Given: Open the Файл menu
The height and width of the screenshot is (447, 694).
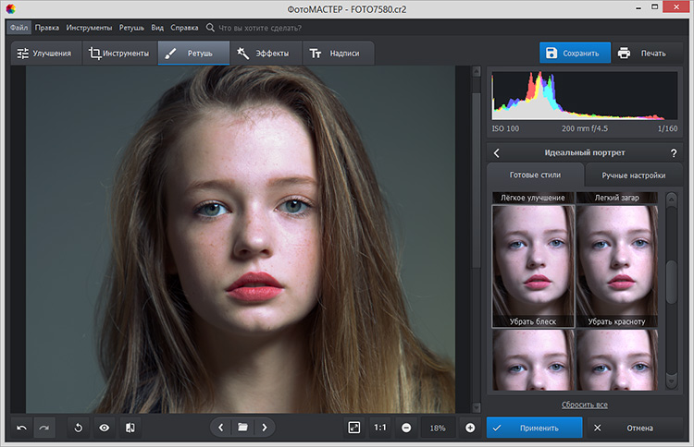Looking at the screenshot, I should (19, 28).
